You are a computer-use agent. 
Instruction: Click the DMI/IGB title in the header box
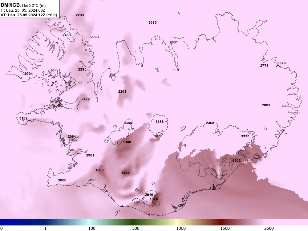(10, 5)
